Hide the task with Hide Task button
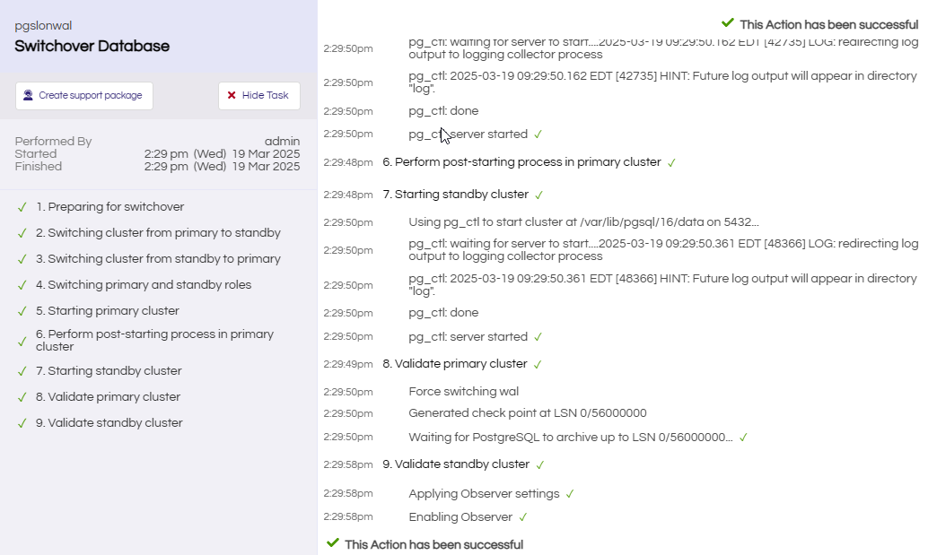The image size is (928, 555). click(x=259, y=96)
